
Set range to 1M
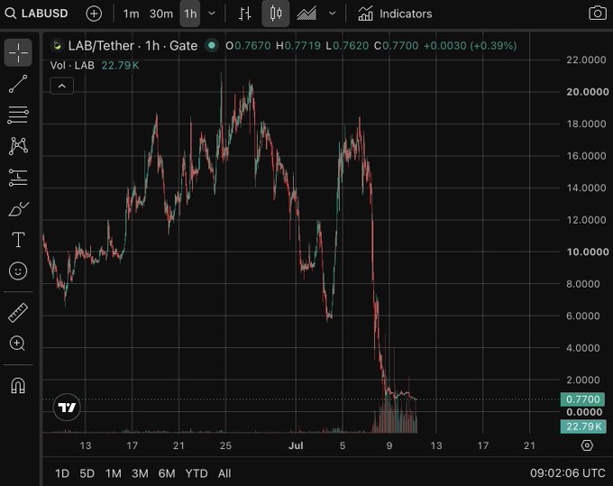point(114,473)
